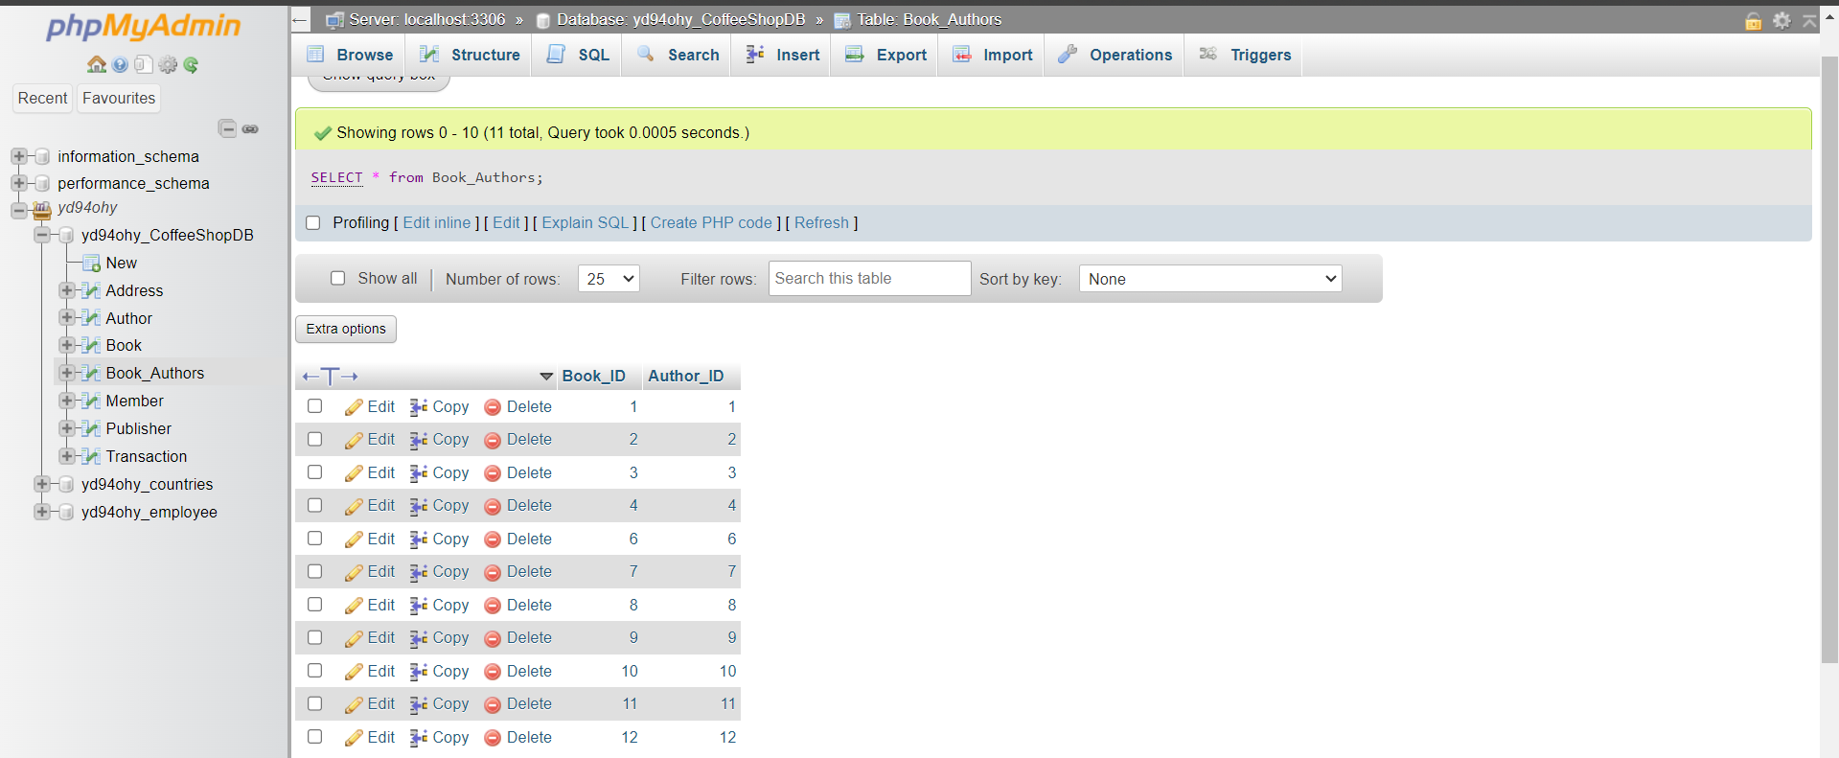Click the Edit inline link

tap(437, 222)
